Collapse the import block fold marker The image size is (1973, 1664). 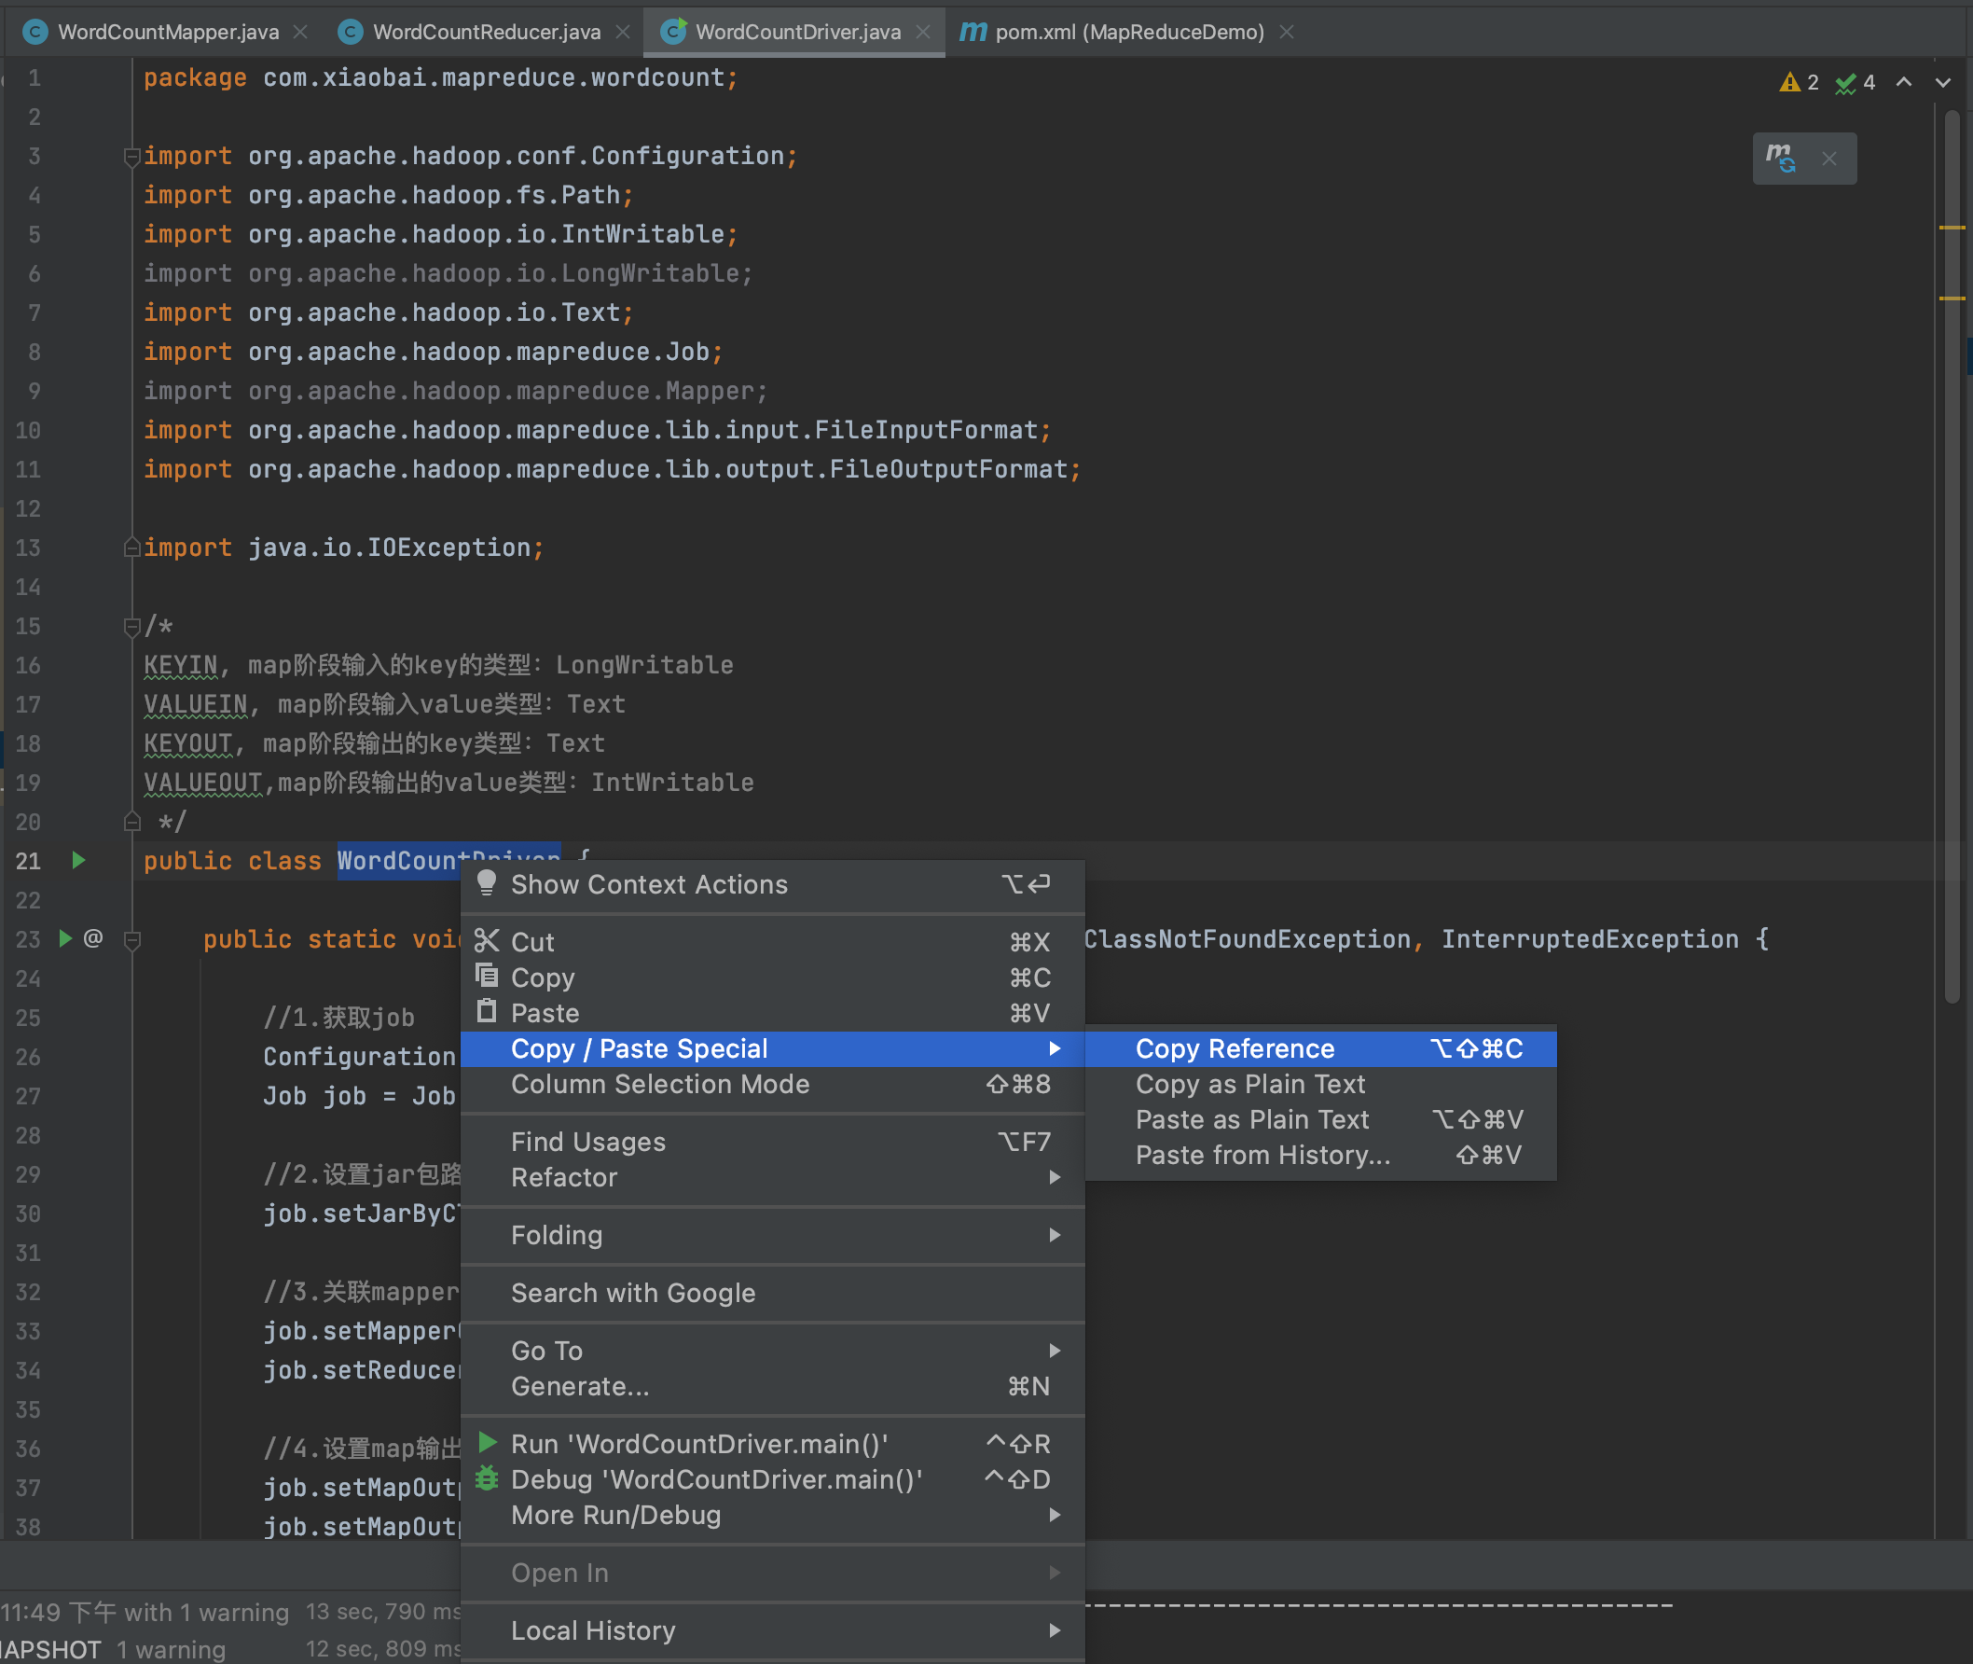pyautogui.click(x=132, y=157)
